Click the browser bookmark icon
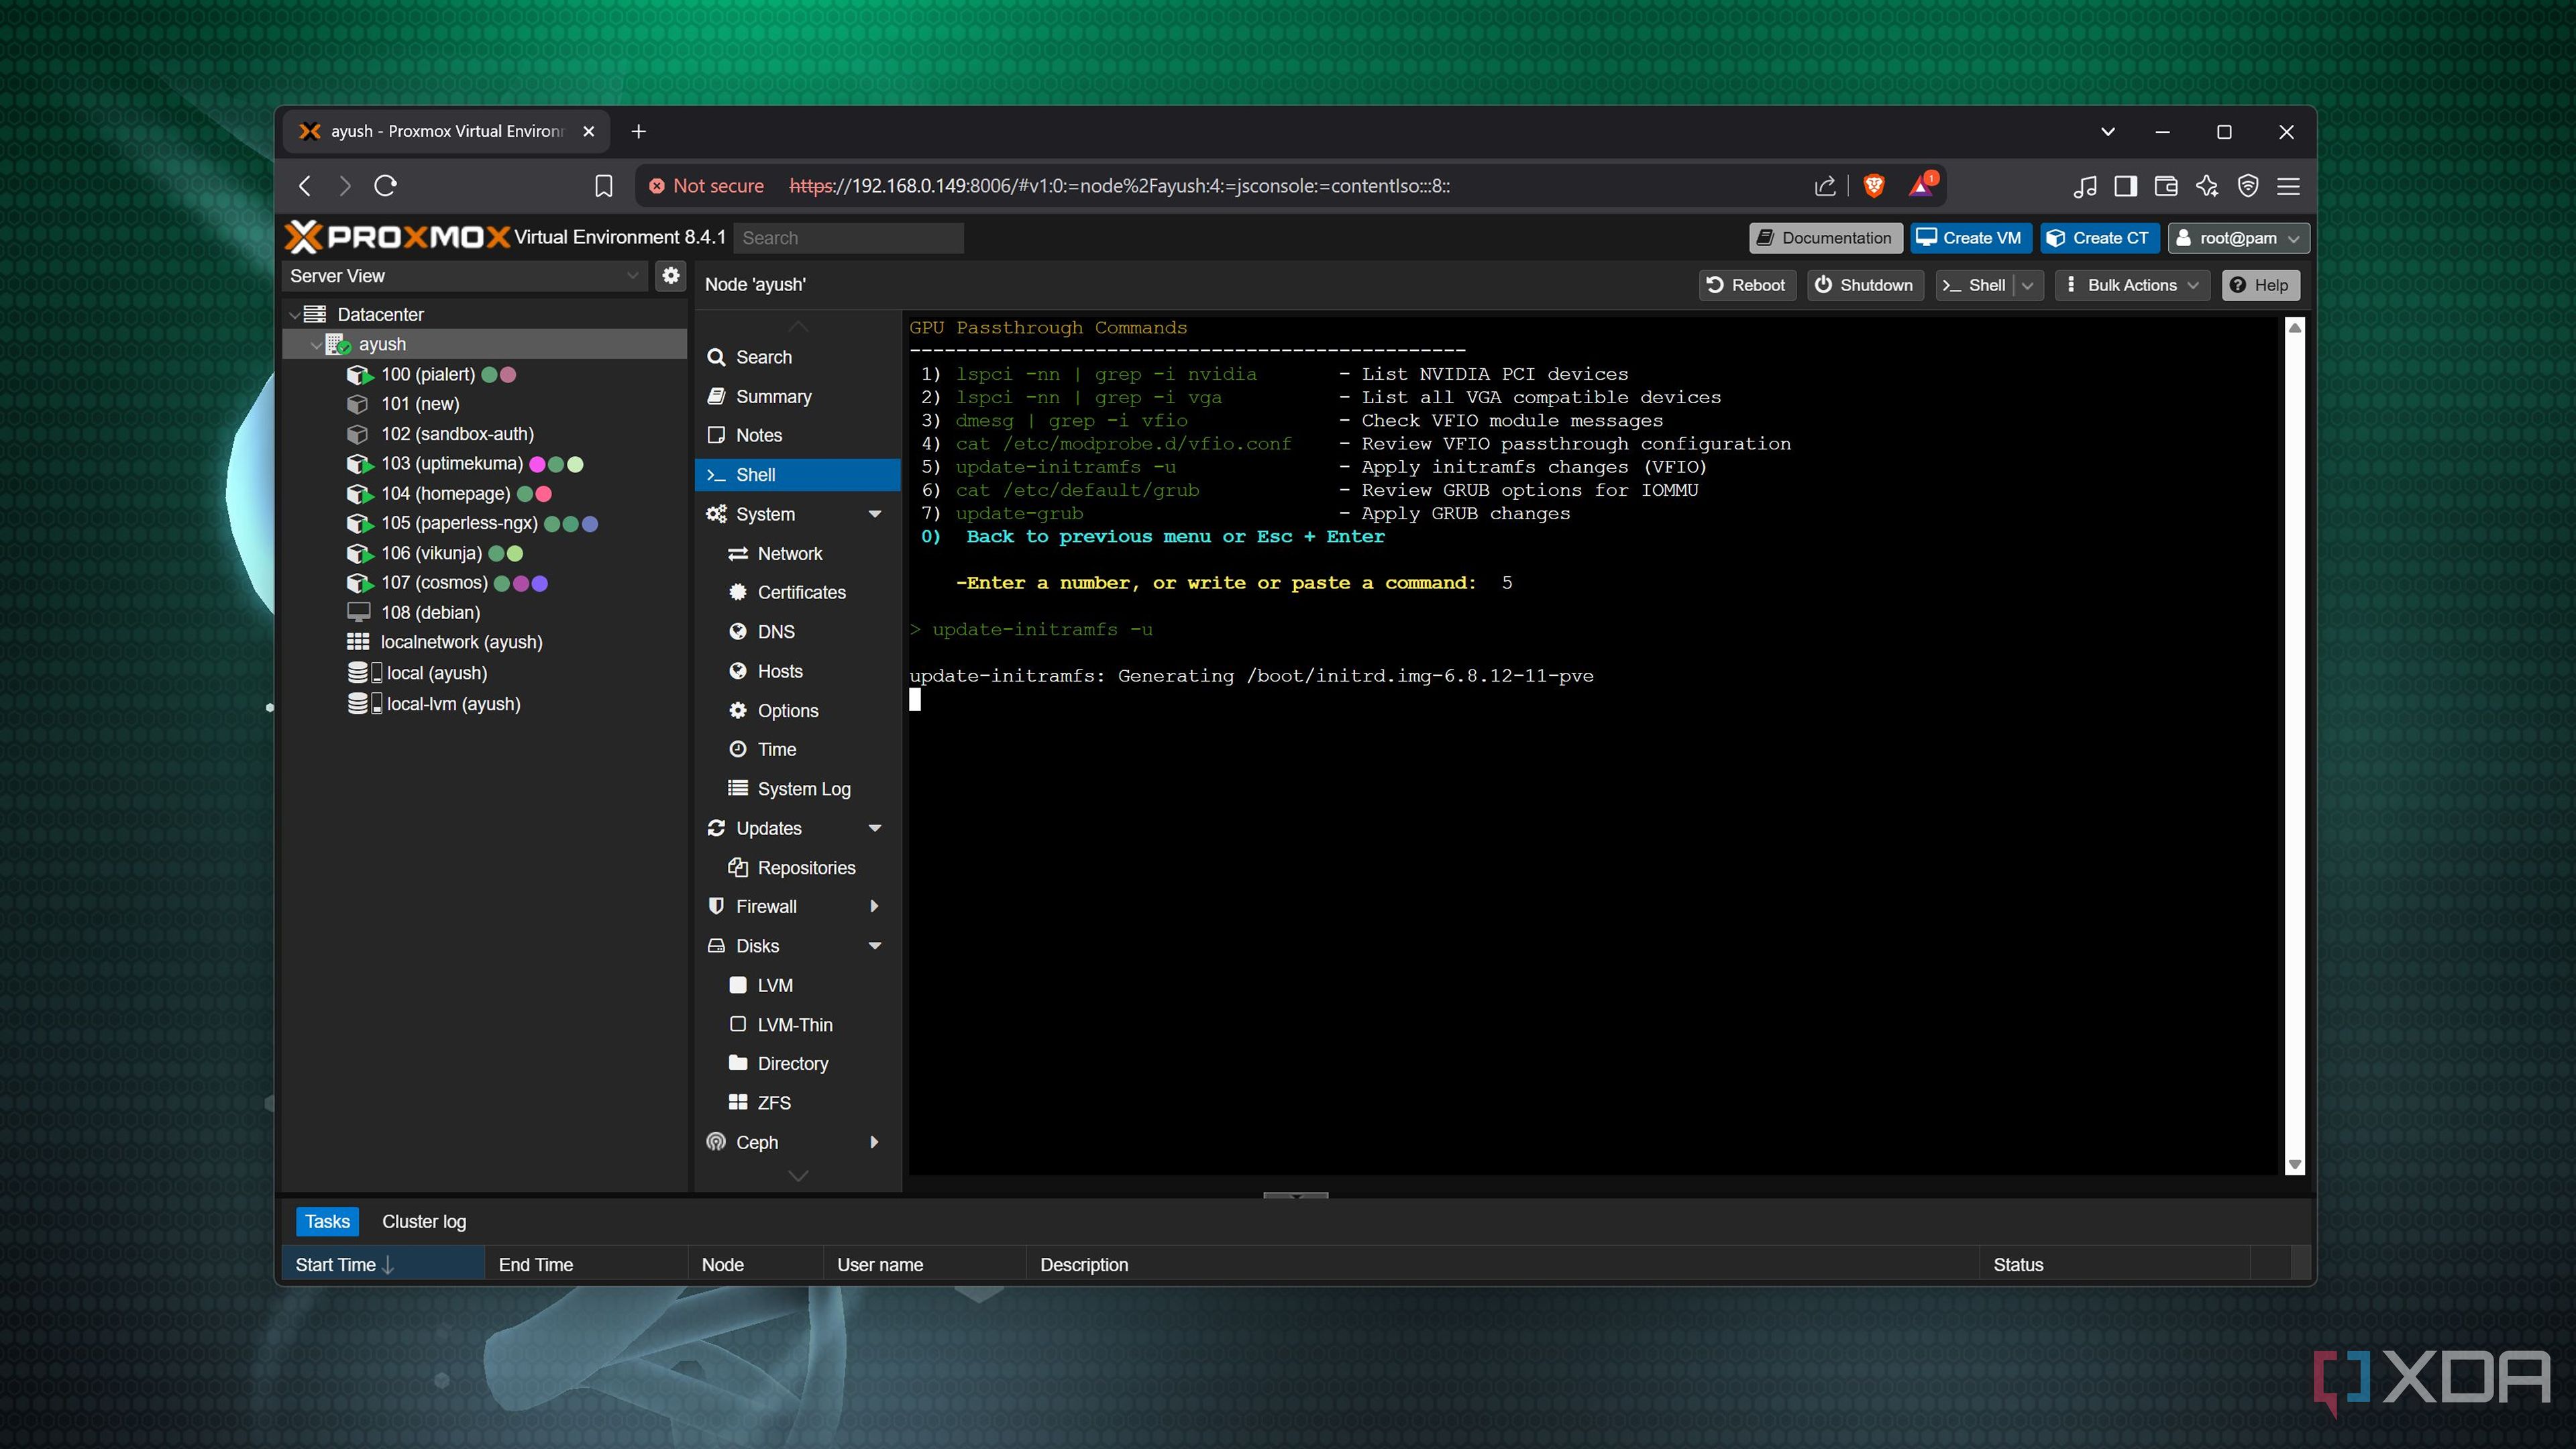Viewport: 2576px width, 1449px height. click(603, 186)
